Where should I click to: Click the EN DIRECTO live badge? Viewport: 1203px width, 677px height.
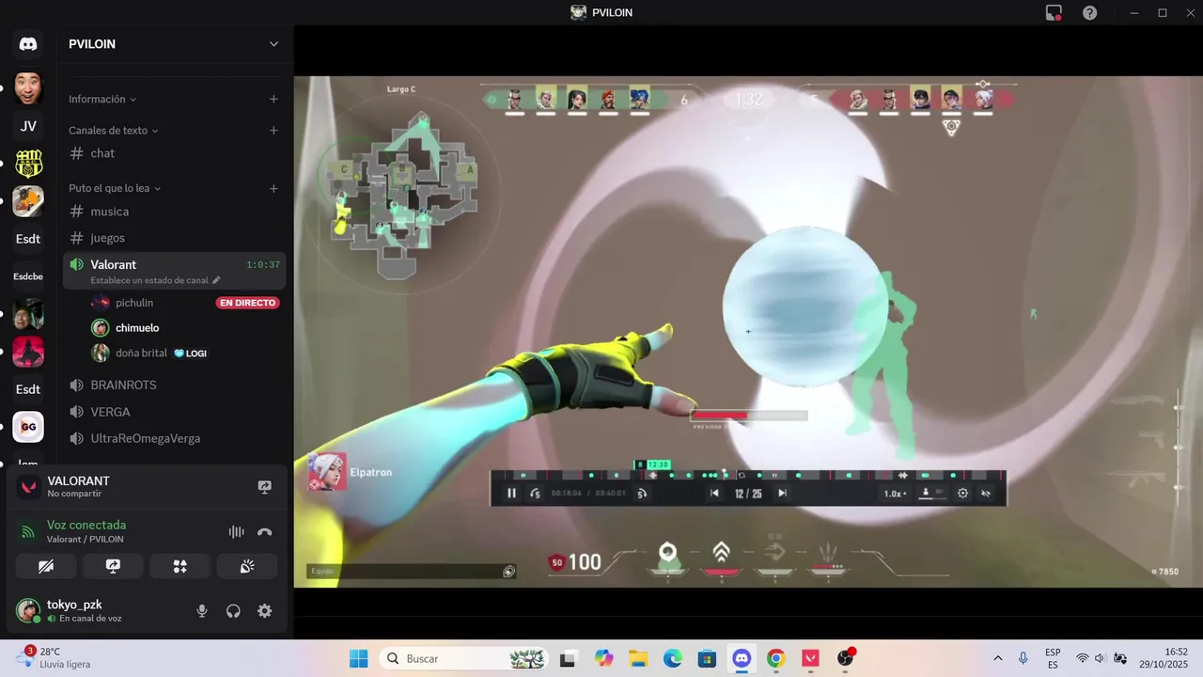(x=248, y=303)
